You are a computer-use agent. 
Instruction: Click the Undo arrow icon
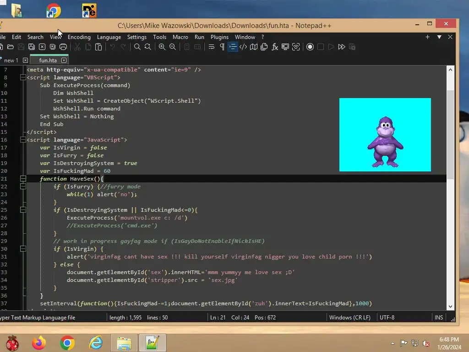pyautogui.click(x=113, y=47)
